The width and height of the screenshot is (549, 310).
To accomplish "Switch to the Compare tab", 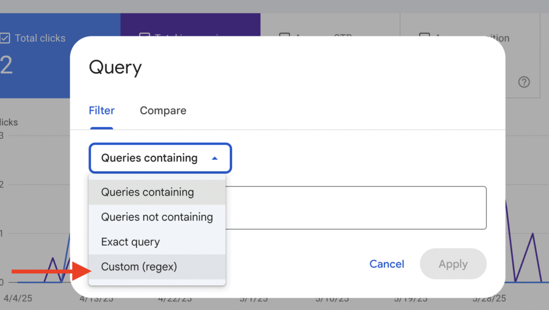I will (x=163, y=111).
